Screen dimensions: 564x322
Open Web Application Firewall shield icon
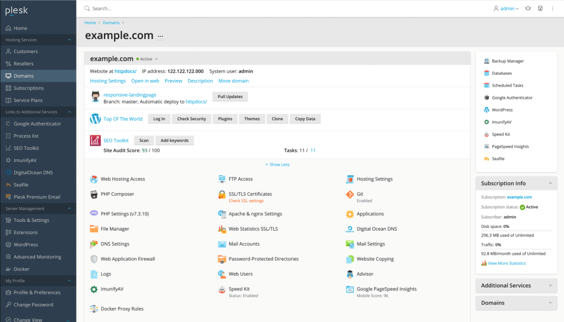tap(94, 259)
